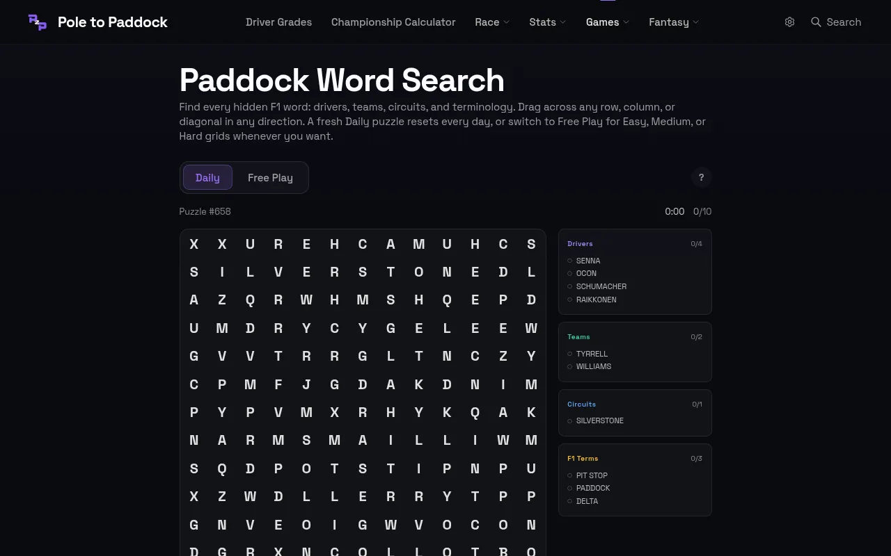Viewport: 891px width, 556px height.
Task: Click the Search text in the header
Action: tap(844, 22)
